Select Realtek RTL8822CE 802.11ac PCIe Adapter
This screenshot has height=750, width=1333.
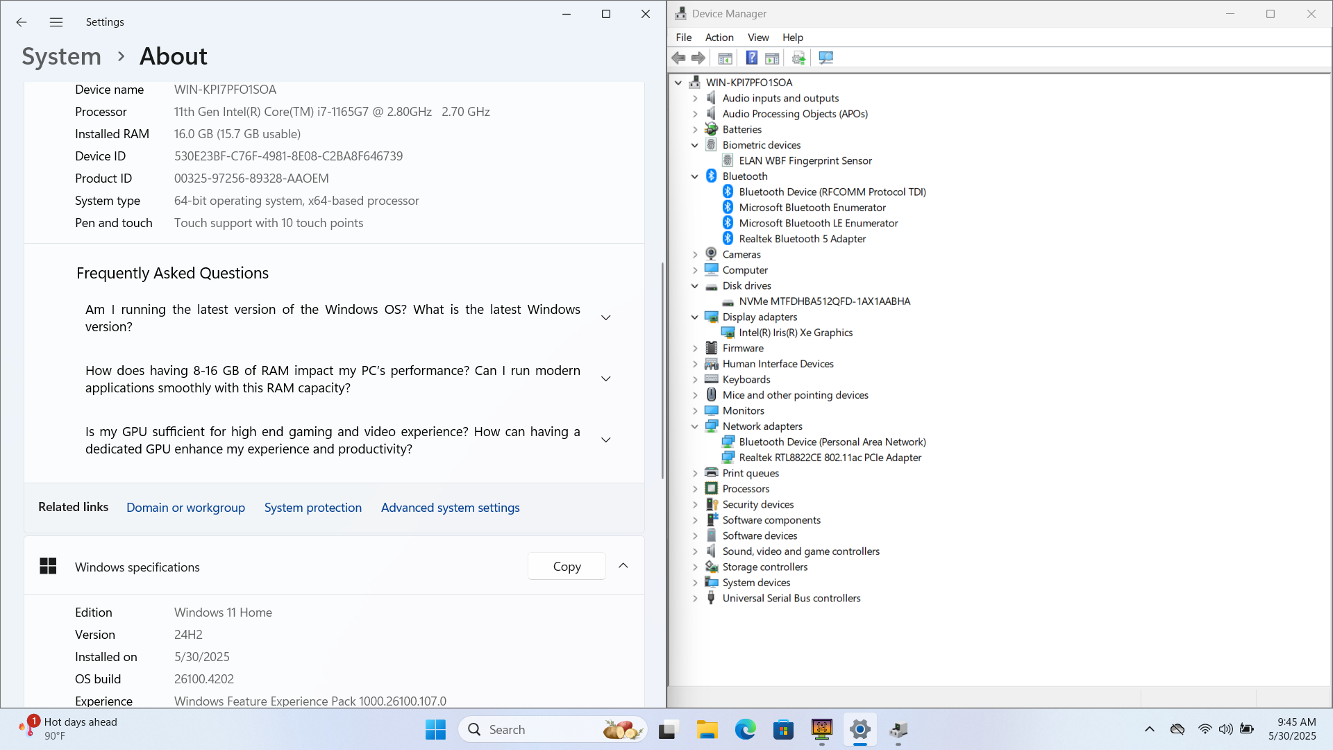point(830,458)
